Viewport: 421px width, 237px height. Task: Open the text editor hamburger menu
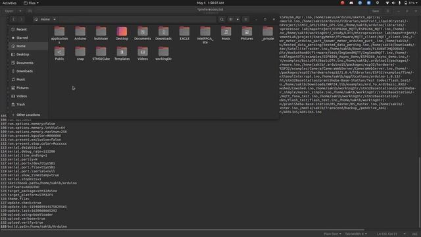coord(387,11)
